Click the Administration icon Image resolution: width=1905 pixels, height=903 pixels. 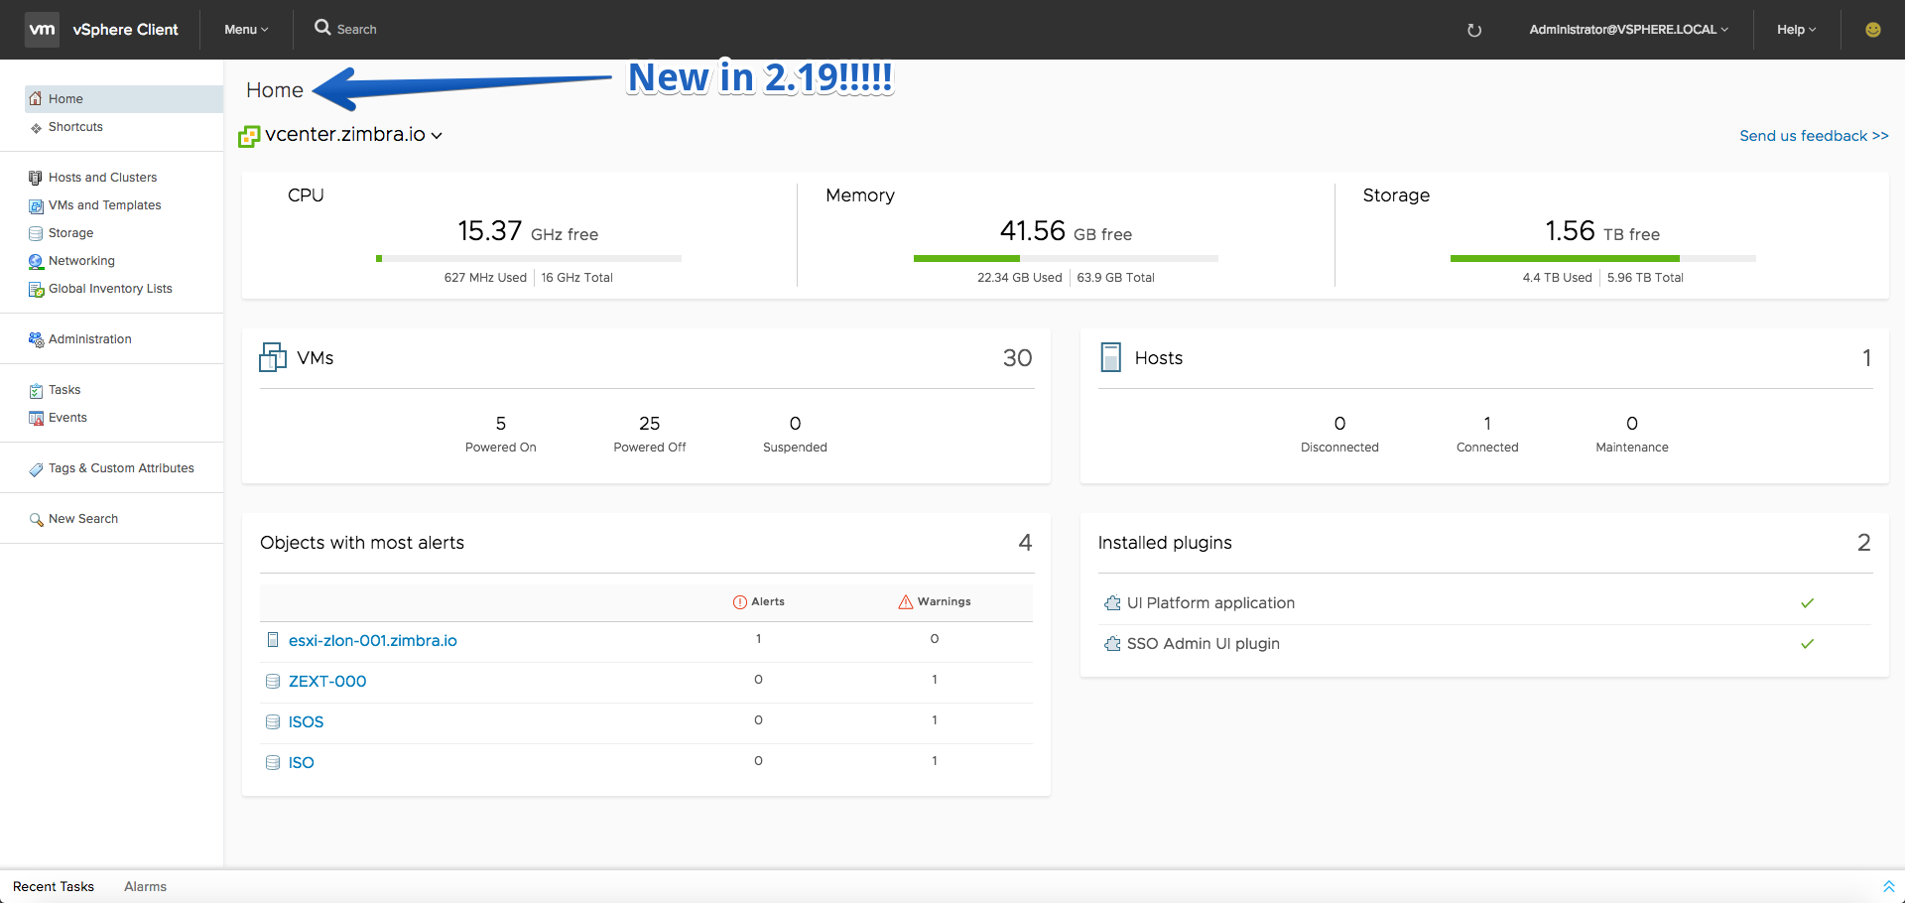pyautogui.click(x=36, y=339)
